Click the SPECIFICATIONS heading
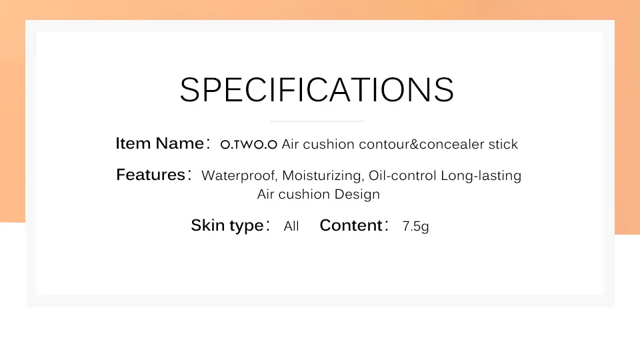The height and width of the screenshot is (356, 640). click(x=317, y=90)
